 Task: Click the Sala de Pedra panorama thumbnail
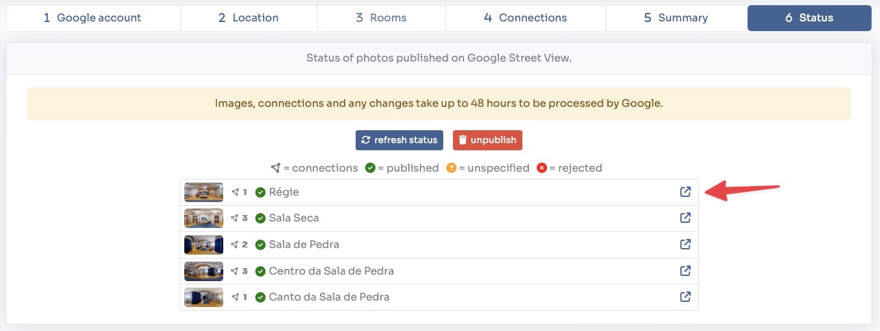pos(204,245)
